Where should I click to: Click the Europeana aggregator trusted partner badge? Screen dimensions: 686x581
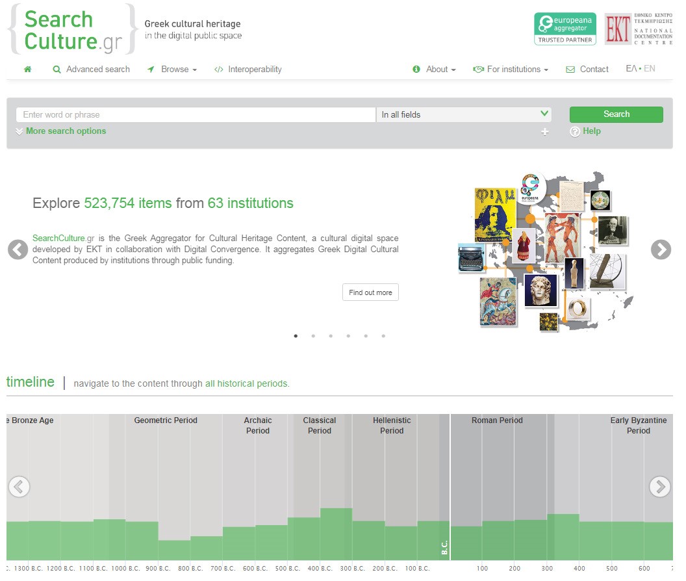pos(565,29)
